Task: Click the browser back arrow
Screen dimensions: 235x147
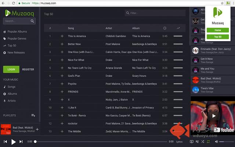Action: [x=3, y=3]
